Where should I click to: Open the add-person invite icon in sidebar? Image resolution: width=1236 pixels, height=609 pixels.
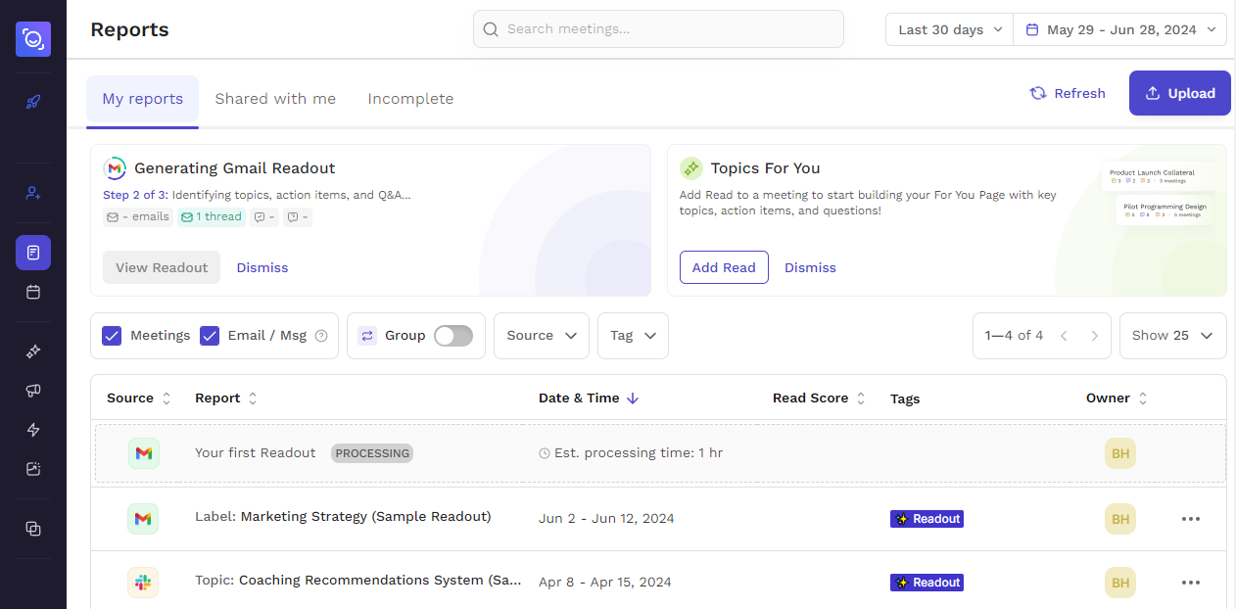[x=33, y=193]
